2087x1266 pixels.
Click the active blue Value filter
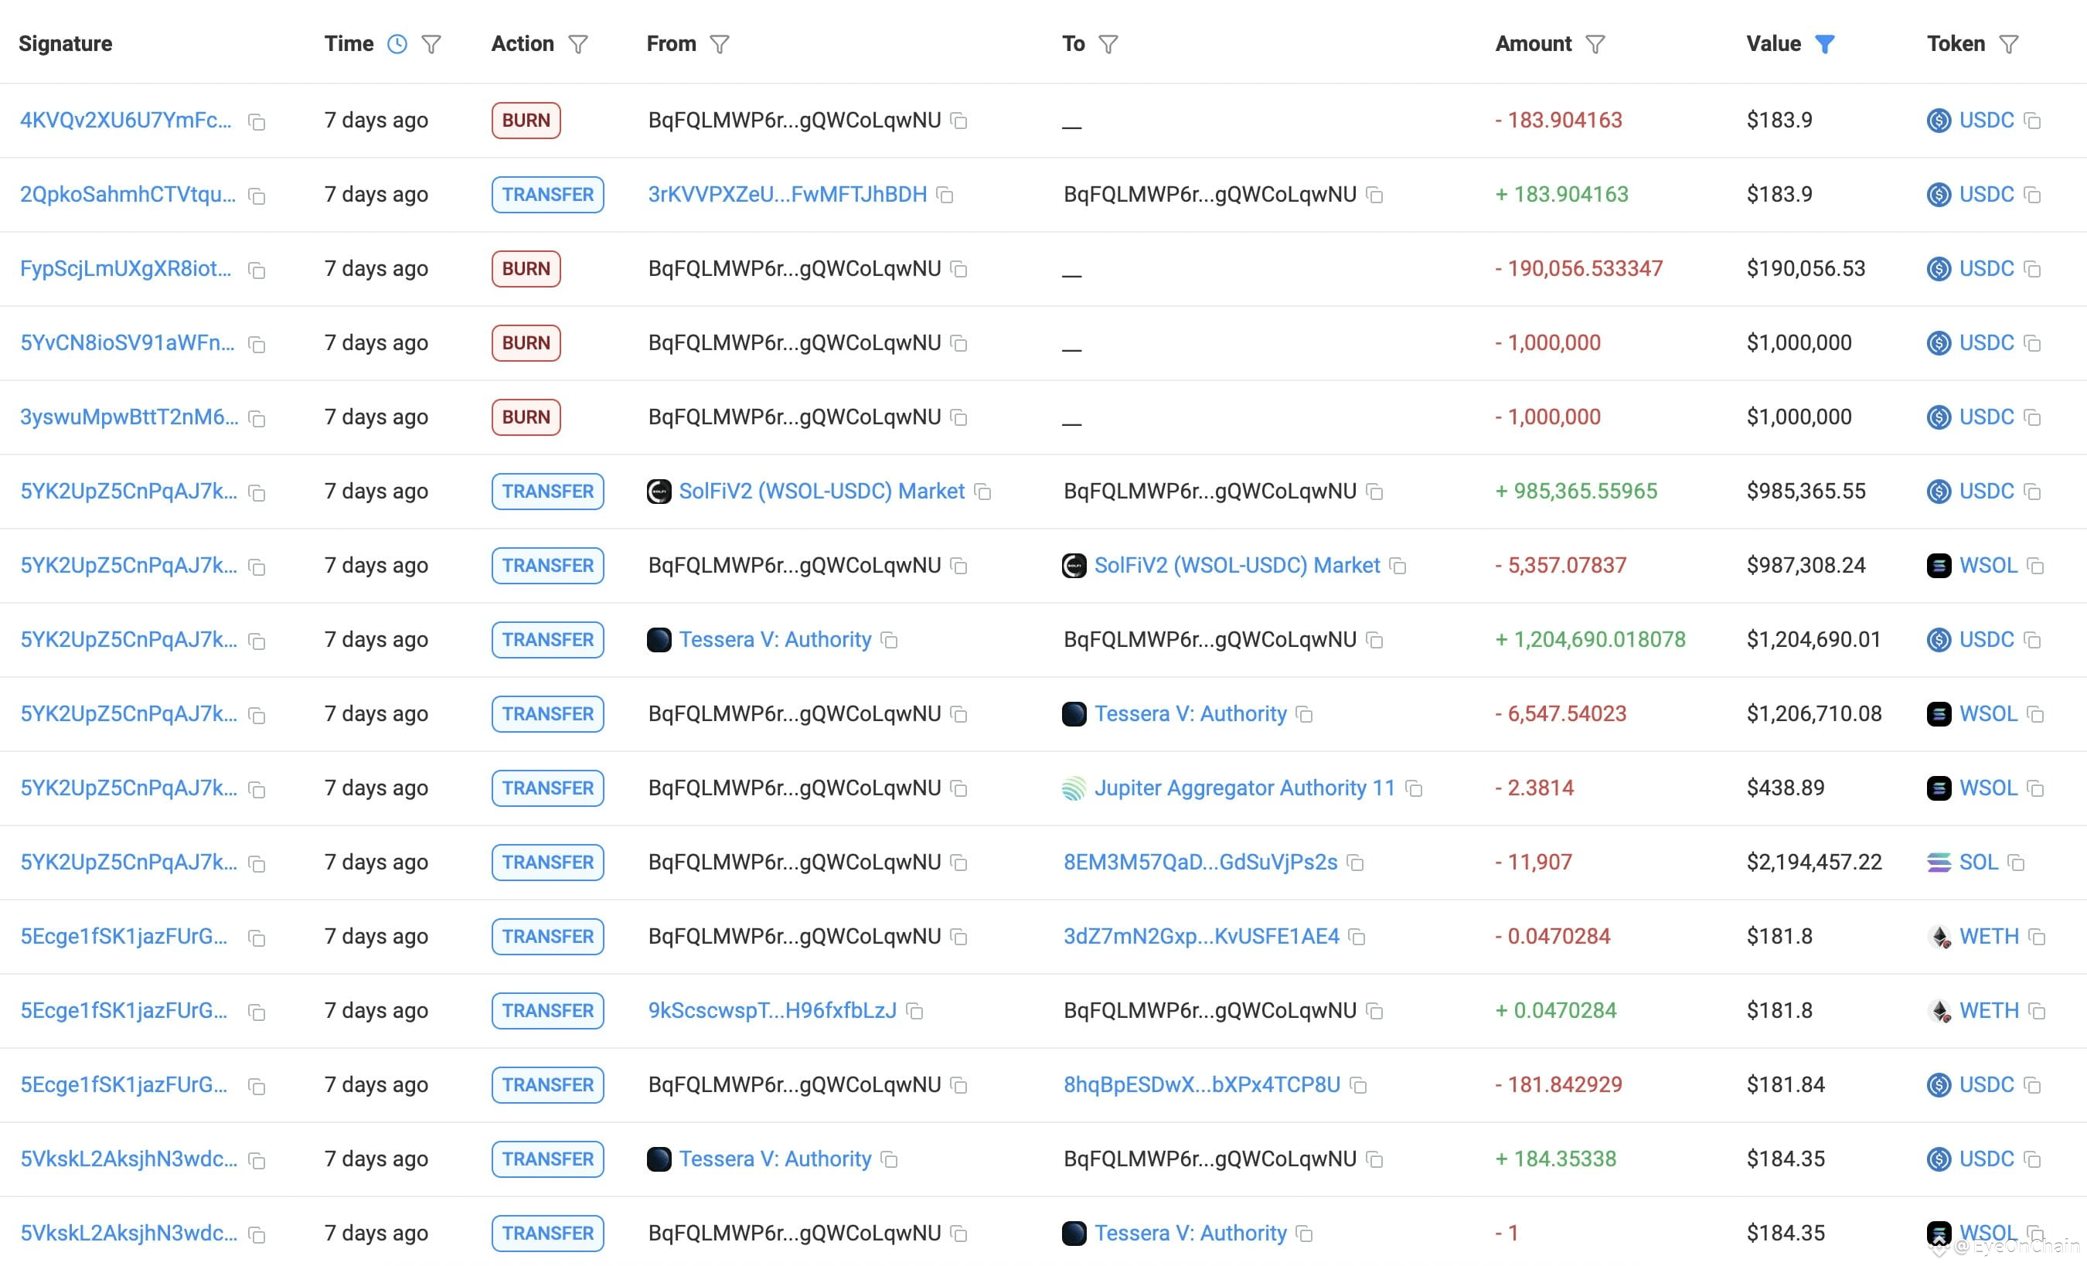(1824, 44)
